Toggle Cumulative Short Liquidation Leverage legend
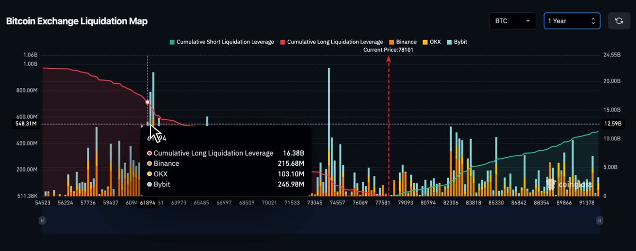This screenshot has height=251, width=636. coord(222,41)
